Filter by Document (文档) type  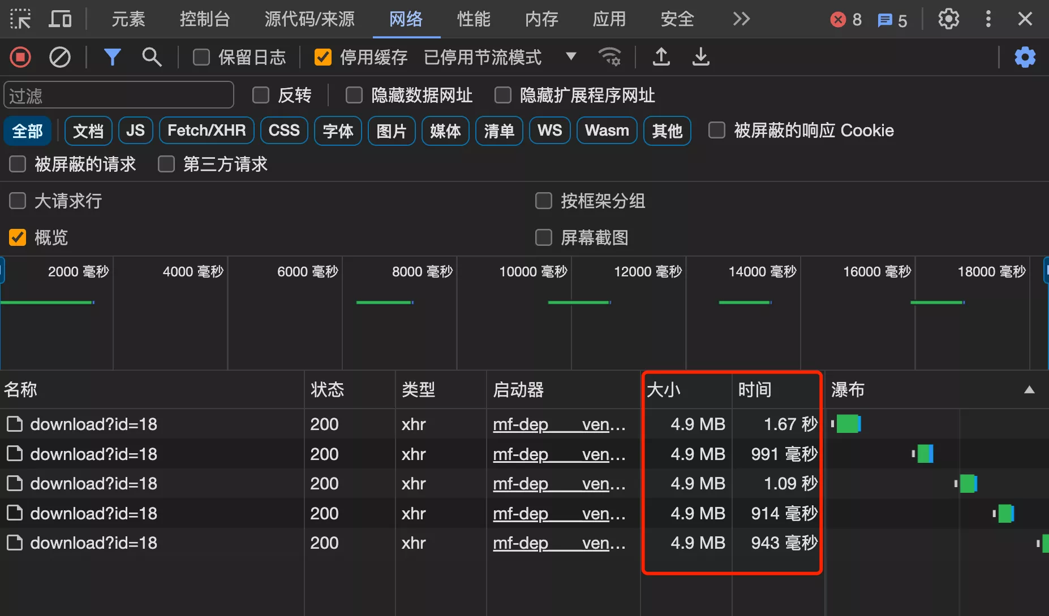click(88, 131)
